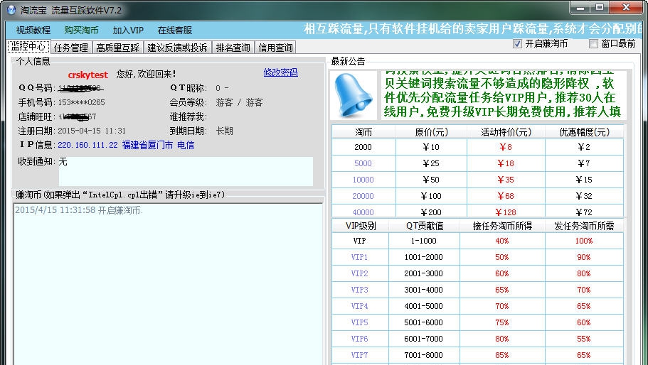Image resolution: width=648 pixels, height=365 pixels.
Task: Close the 淘流宝 window
Action: point(626,8)
